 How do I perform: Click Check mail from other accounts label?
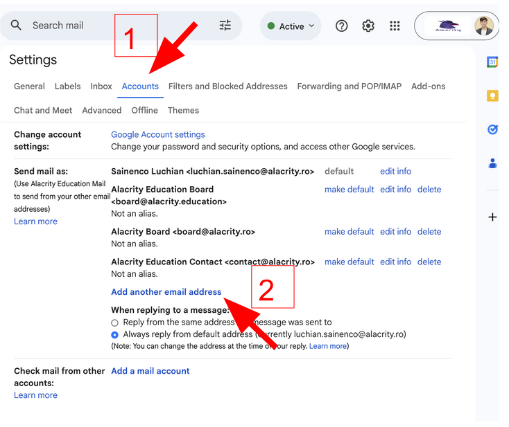[x=60, y=377]
